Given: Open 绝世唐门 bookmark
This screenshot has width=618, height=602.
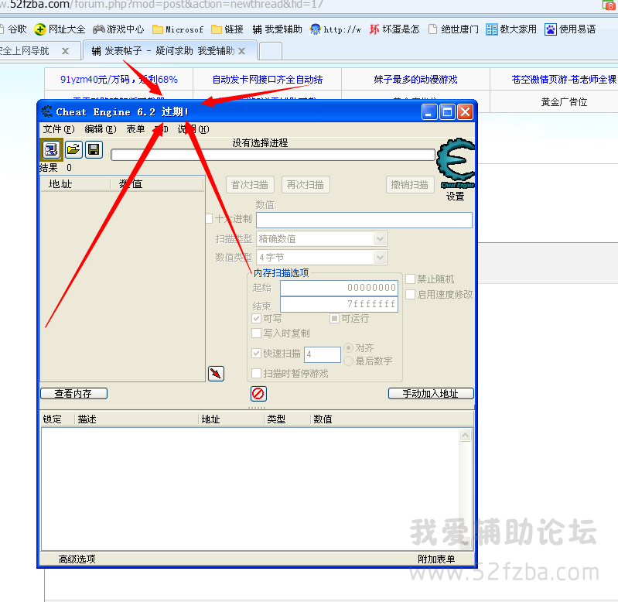Looking at the screenshot, I should 453,29.
